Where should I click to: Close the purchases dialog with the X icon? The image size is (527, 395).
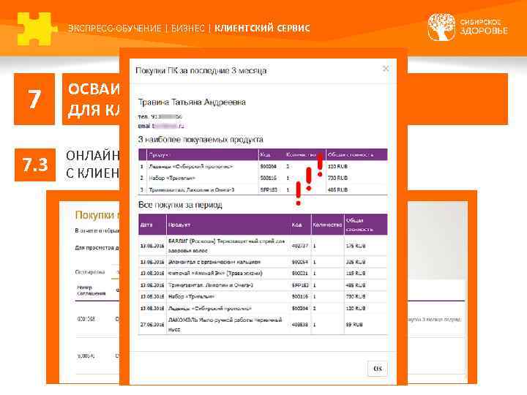386,69
